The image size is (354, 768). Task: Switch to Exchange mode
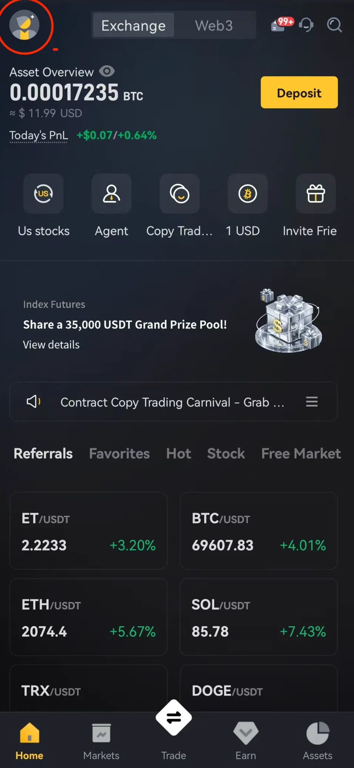click(133, 26)
